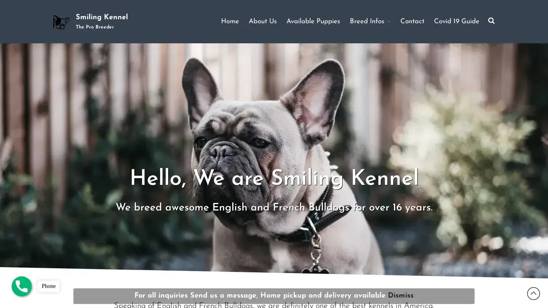Open Available Puppies menu item
The height and width of the screenshot is (308, 548).
(x=313, y=21)
